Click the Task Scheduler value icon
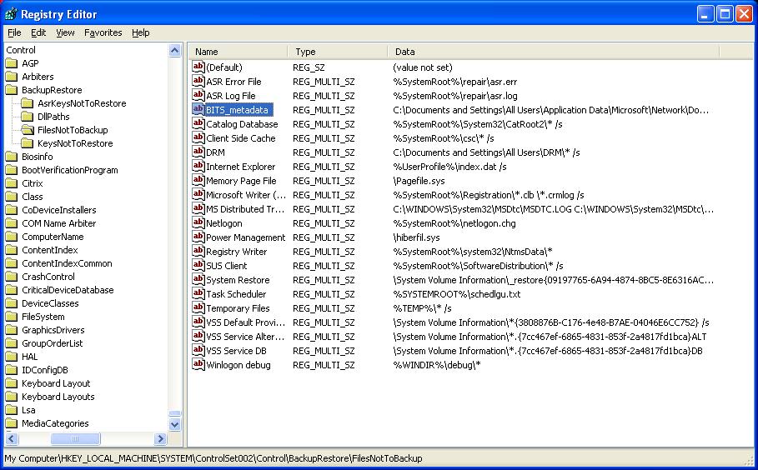The image size is (758, 470). pos(198,293)
